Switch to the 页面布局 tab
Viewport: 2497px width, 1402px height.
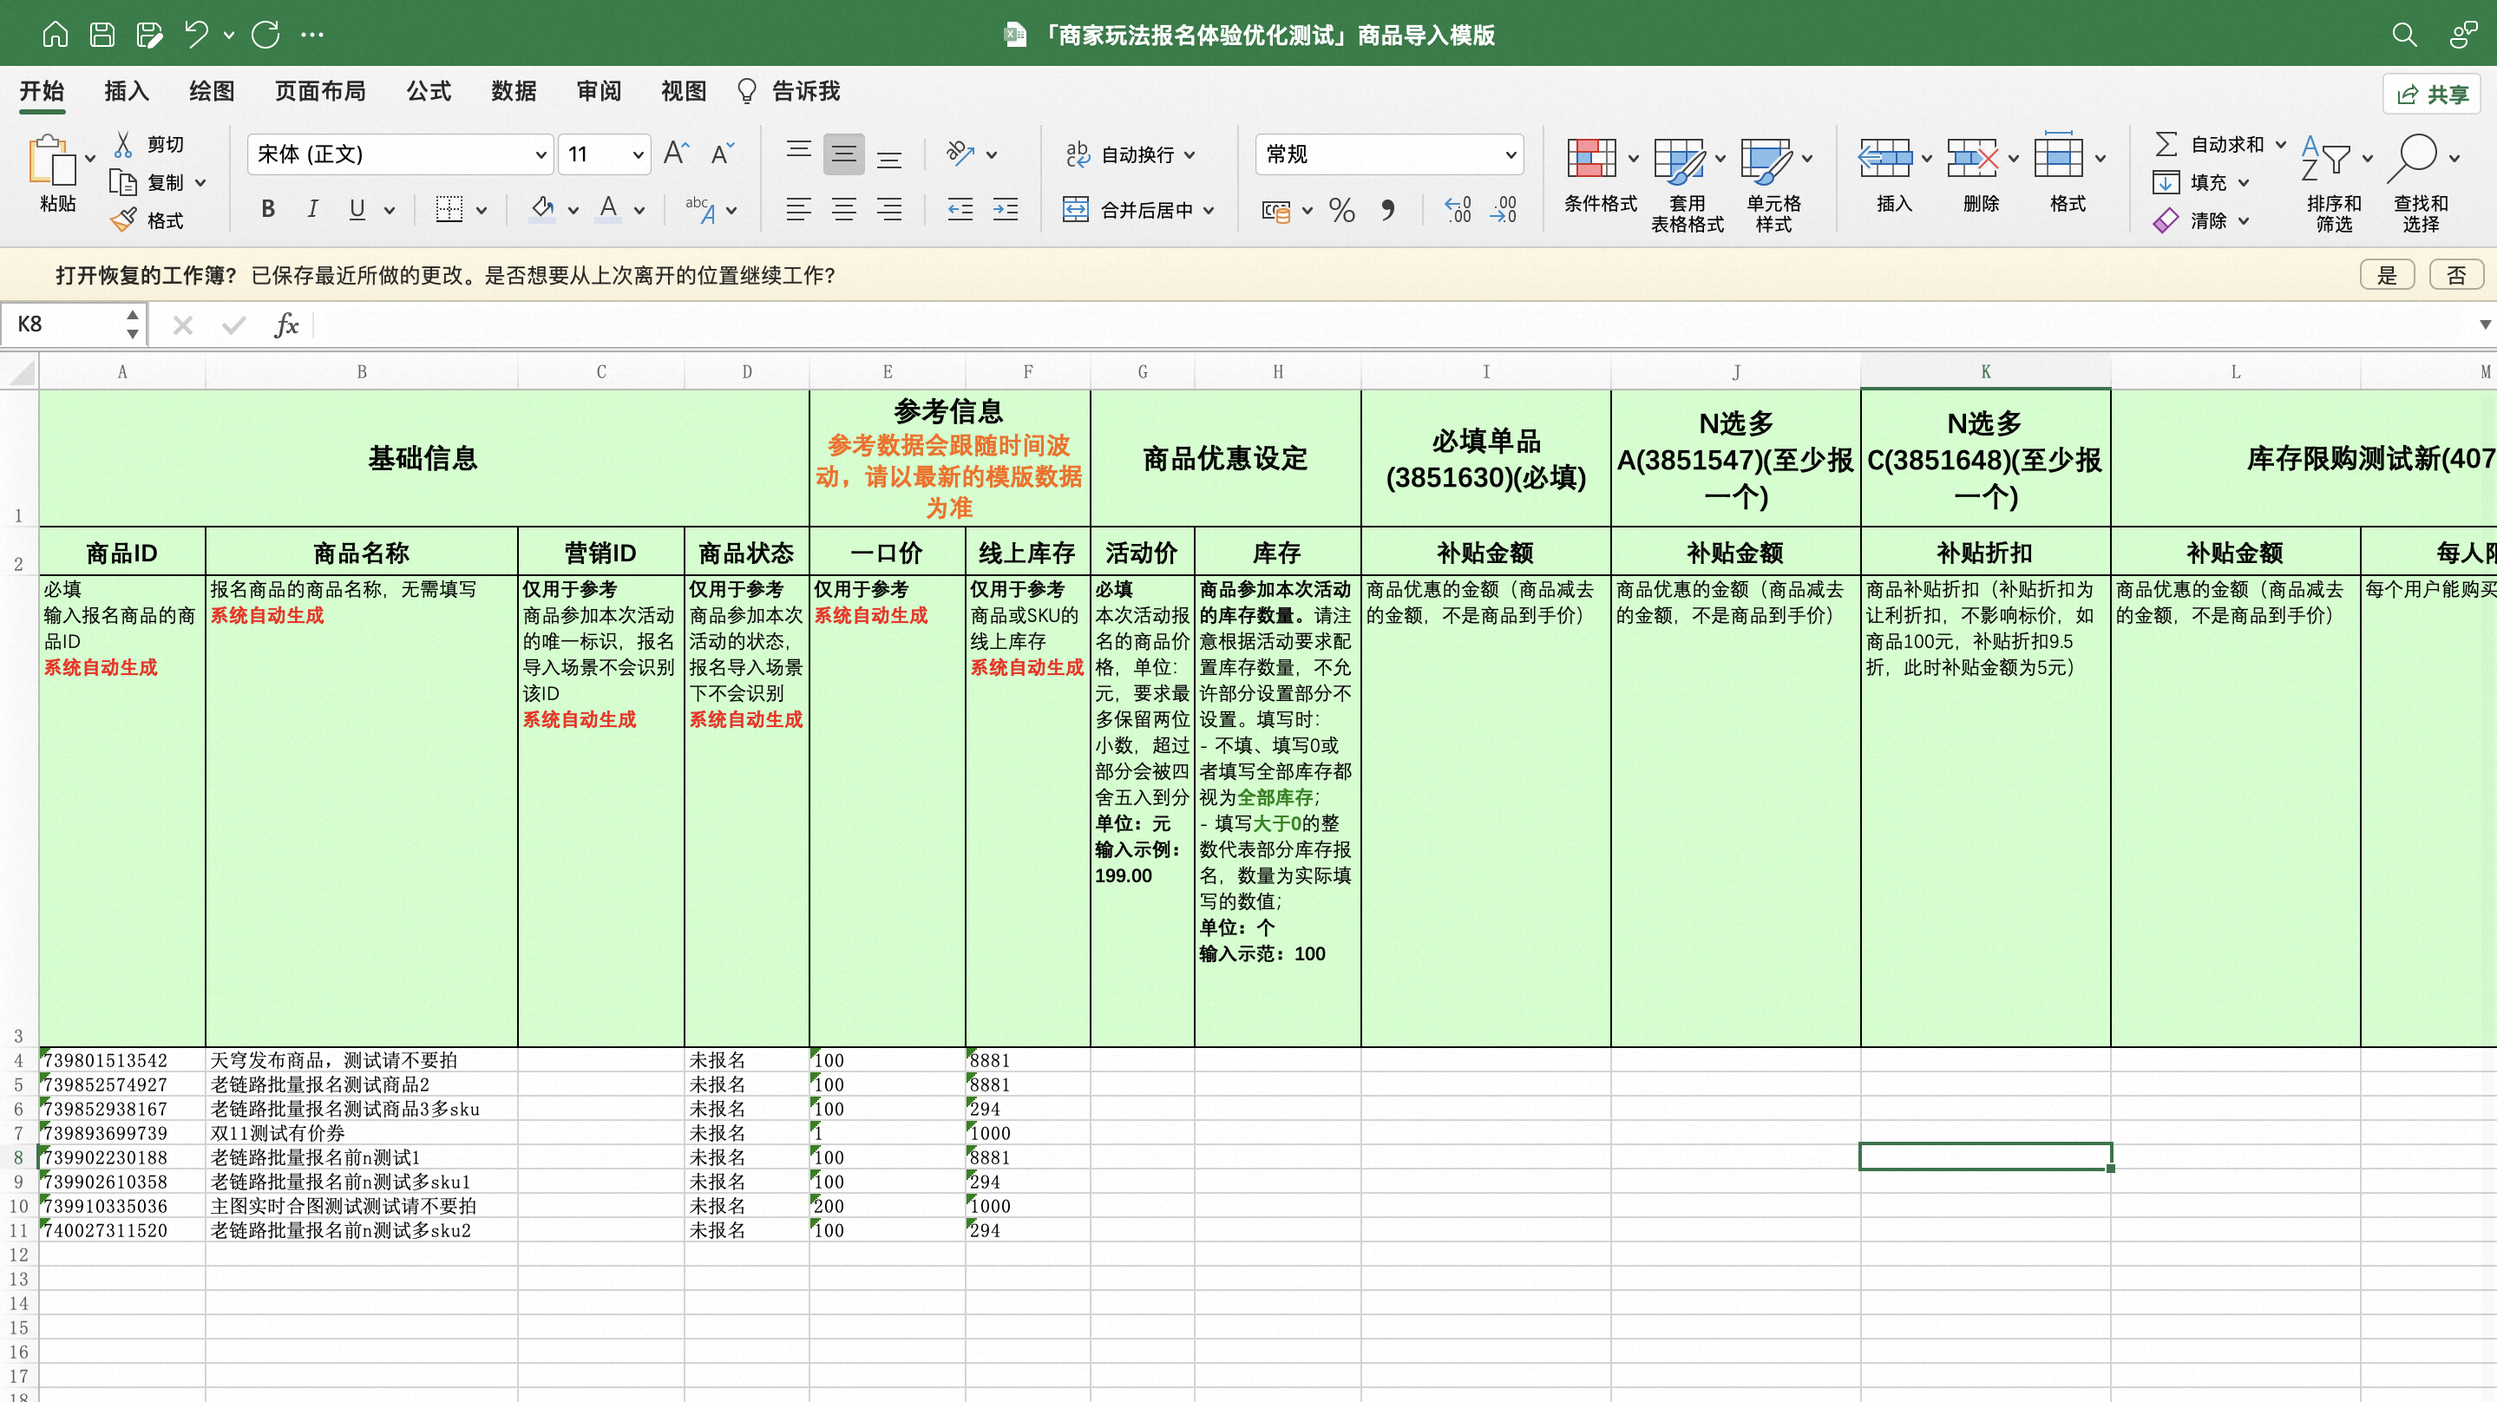click(320, 91)
